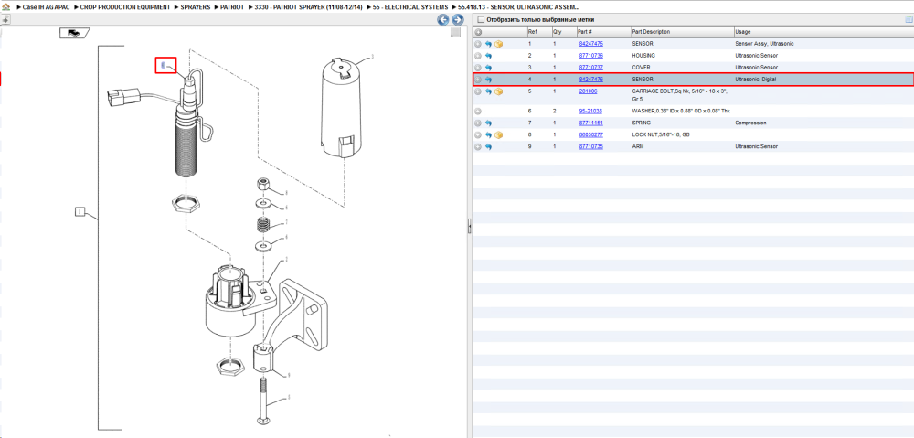Open part number link 84247476

tap(591, 80)
